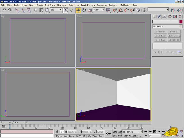Screen dimensions: 184x138
Task: Click the object color swatch
Action: 181,22
